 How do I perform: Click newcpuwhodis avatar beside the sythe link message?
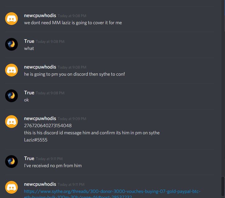pos(11,187)
